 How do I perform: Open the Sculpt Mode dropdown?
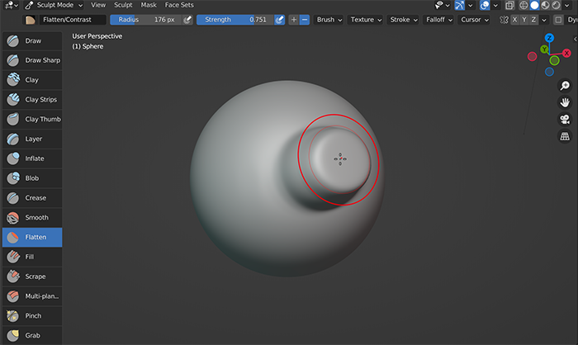coord(54,5)
